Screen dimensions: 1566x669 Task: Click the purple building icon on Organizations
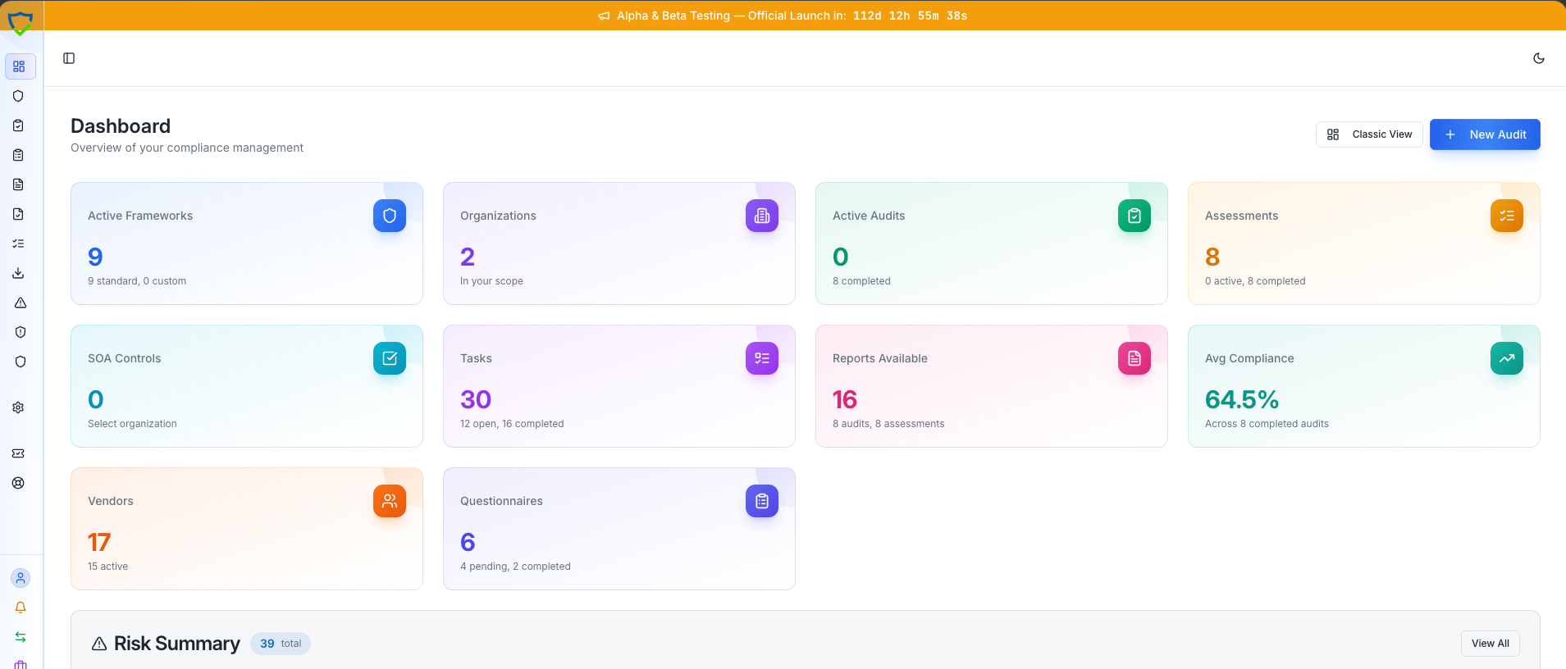tap(762, 216)
